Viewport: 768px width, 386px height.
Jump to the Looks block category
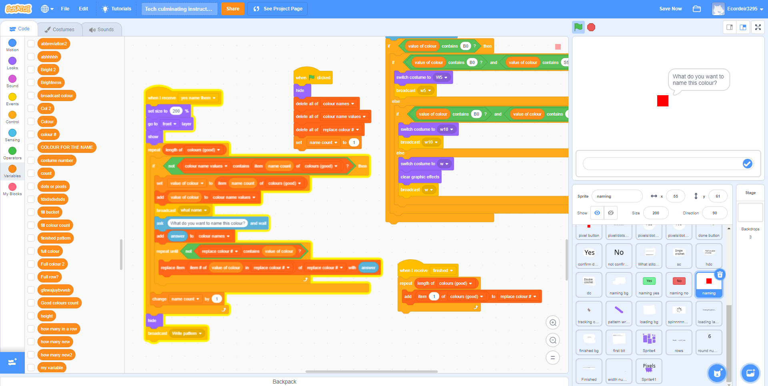12,63
